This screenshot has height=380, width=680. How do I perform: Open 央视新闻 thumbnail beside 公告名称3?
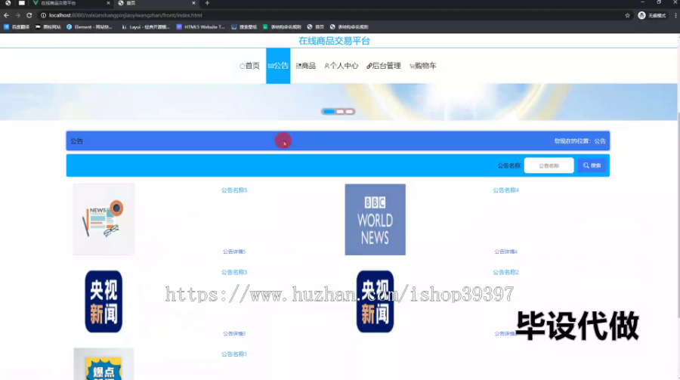tap(104, 301)
